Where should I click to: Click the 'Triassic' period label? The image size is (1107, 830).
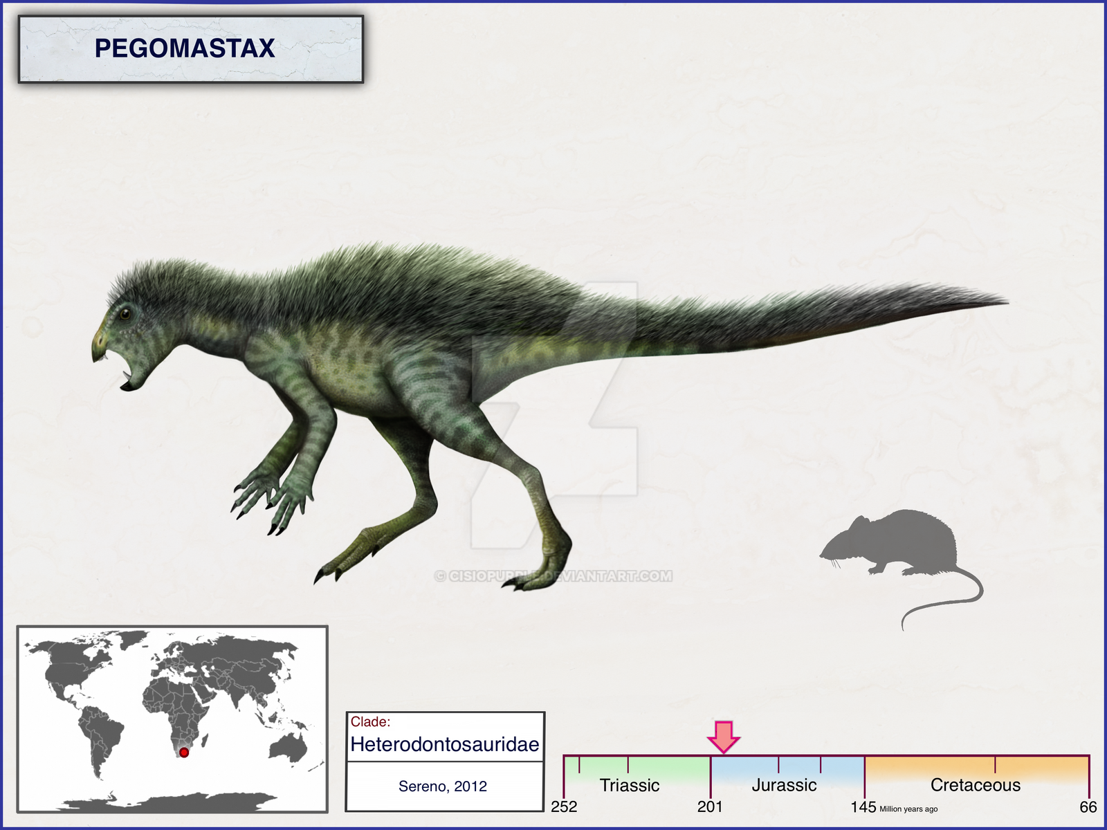coord(630,785)
